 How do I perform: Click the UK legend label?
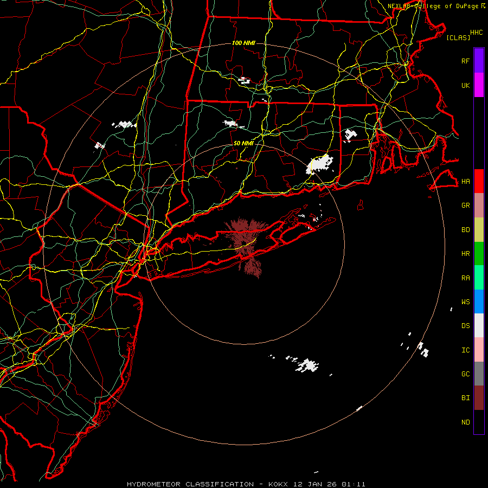point(465,85)
